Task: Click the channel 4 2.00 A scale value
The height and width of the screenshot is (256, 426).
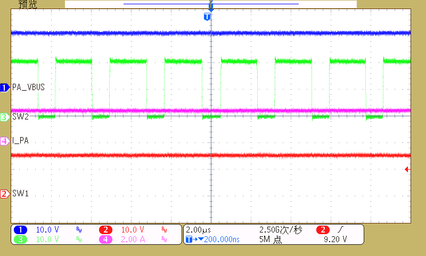Action: pos(133,240)
